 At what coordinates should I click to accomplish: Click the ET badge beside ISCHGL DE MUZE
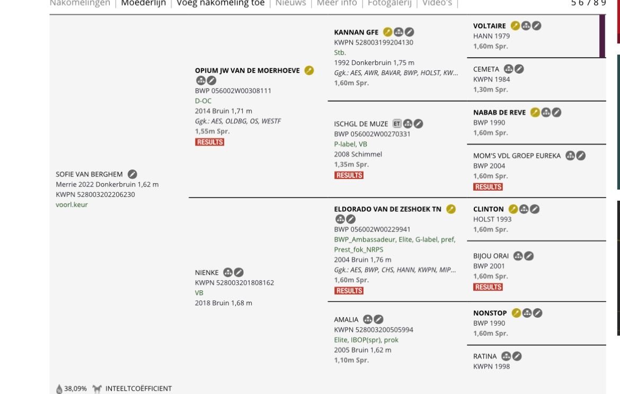pos(396,124)
